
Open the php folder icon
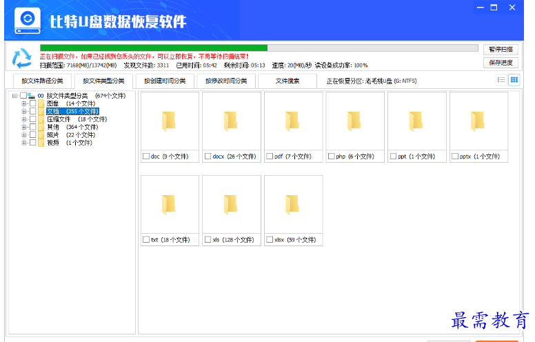tap(354, 121)
